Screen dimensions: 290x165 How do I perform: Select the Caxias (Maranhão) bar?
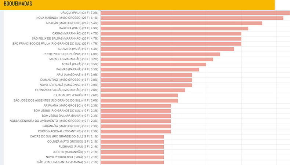pyautogui.click(x=171, y=34)
